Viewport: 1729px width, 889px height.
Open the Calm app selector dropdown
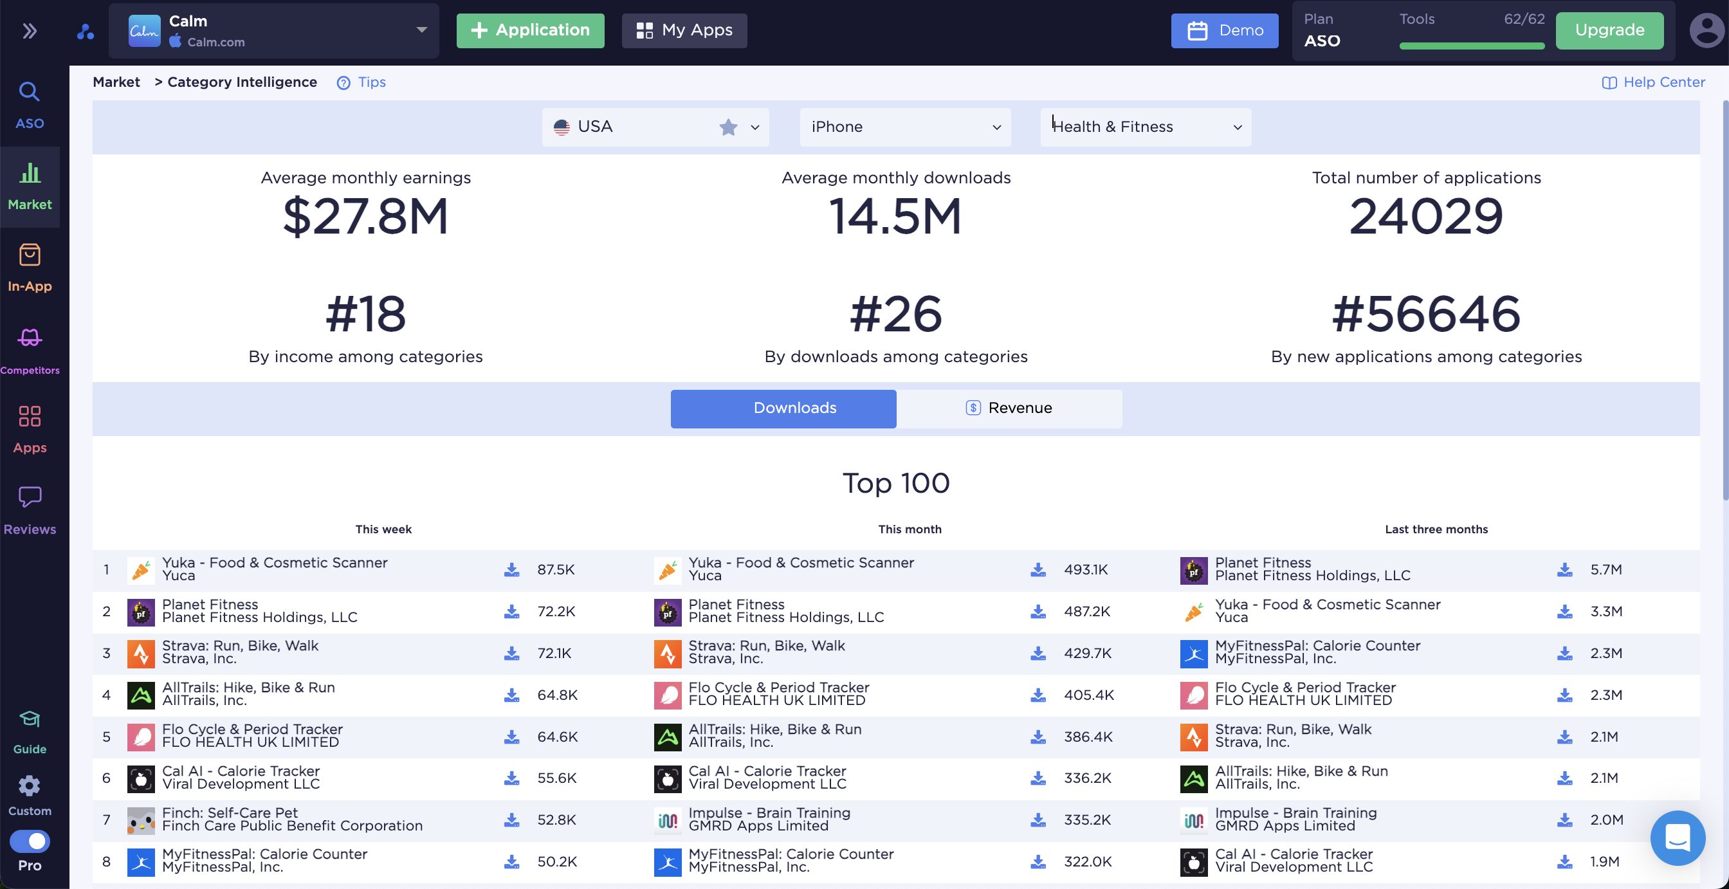(x=274, y=31)
